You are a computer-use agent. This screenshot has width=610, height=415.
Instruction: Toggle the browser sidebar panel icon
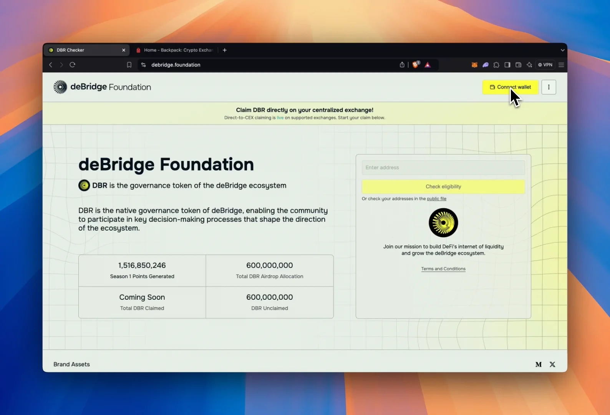click(507, 65)
